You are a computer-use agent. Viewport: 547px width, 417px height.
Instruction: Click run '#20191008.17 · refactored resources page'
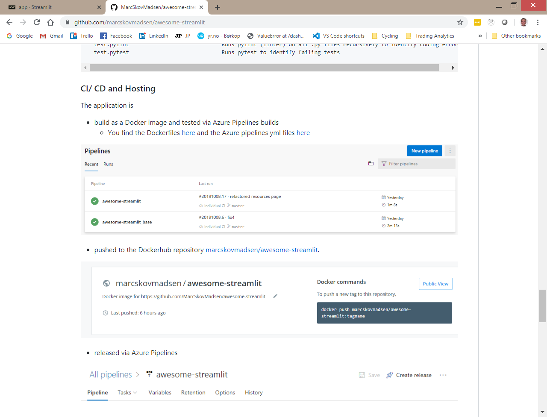tap(240, 197)
